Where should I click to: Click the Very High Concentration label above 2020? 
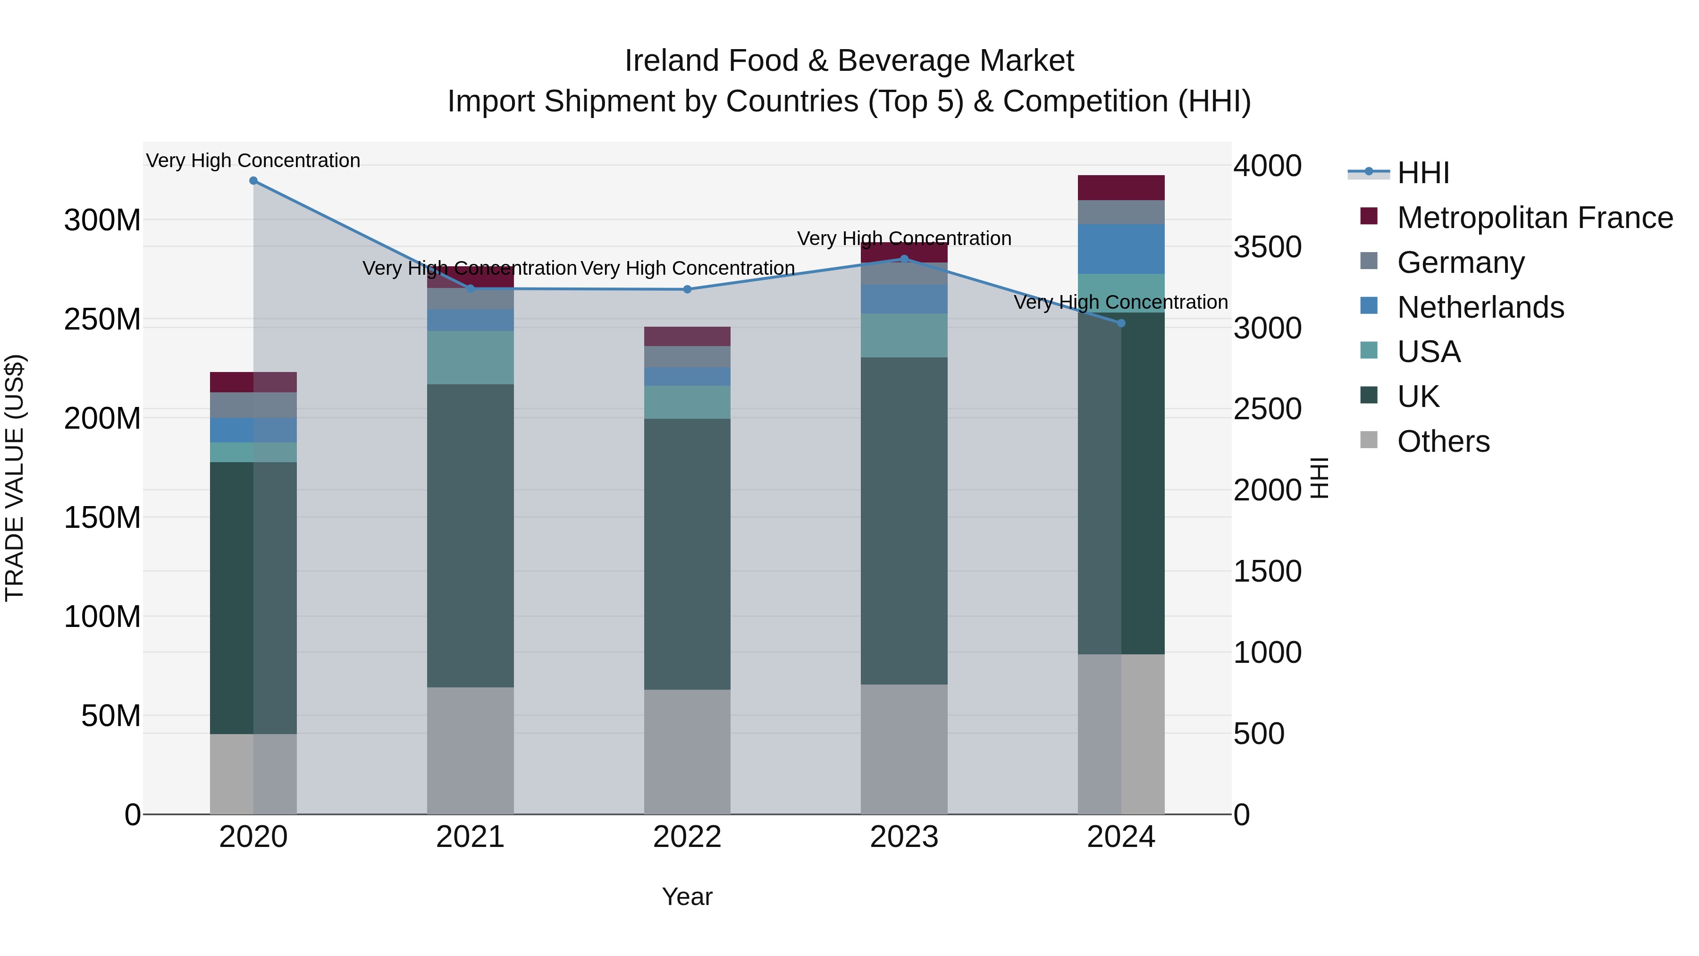pos(253,161)
